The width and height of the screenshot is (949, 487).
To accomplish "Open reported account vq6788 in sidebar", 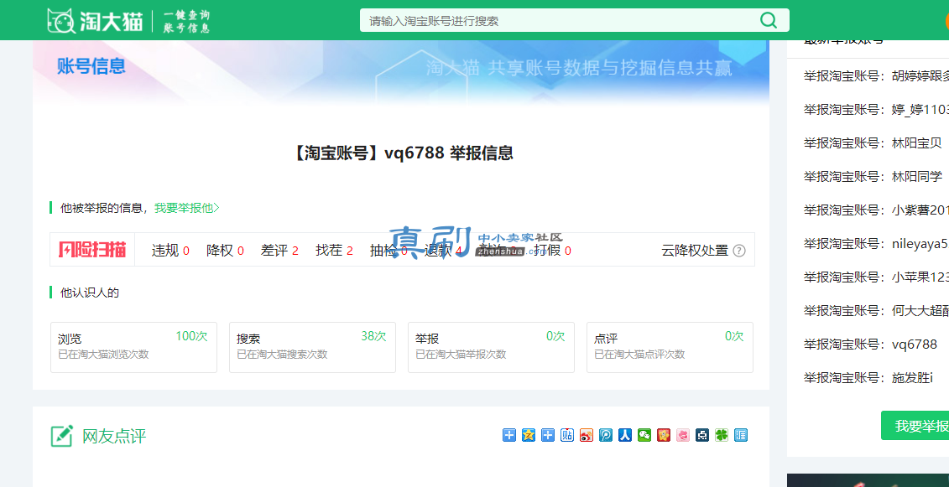I will (870, 345).
